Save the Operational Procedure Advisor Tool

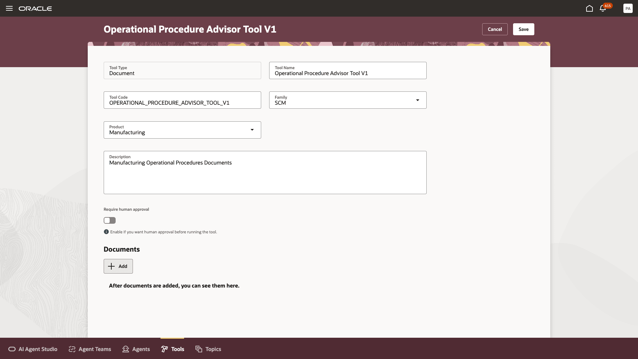523,29
